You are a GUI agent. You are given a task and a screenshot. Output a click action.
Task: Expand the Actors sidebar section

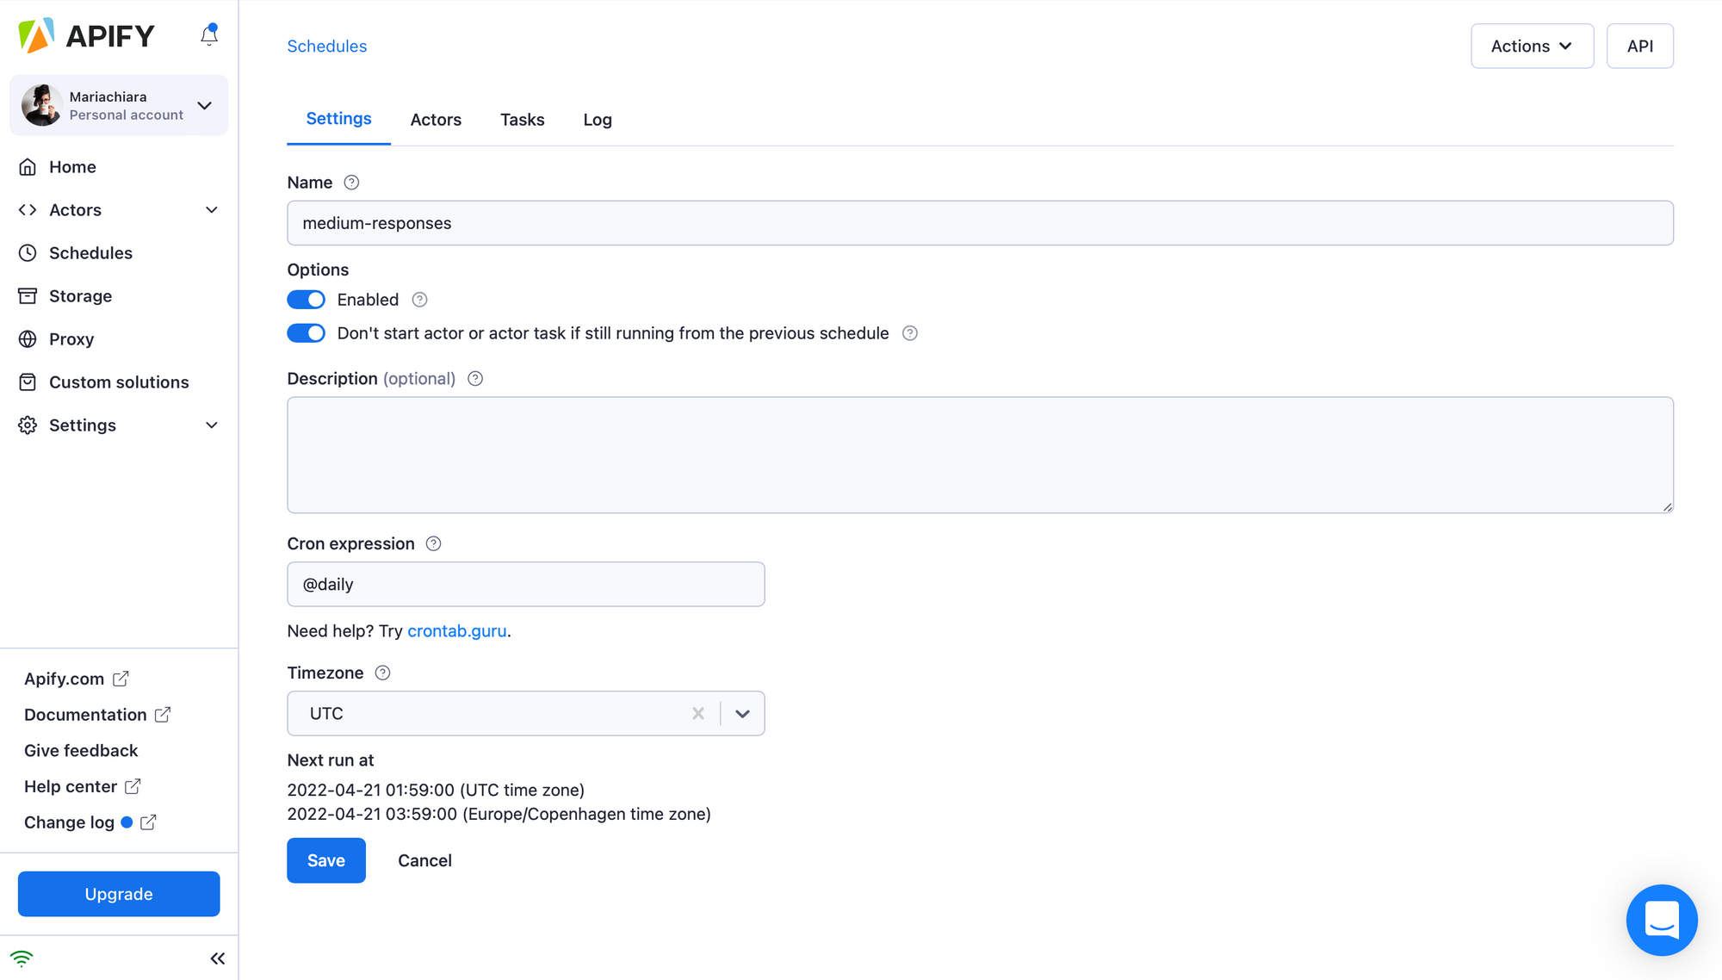[212, 210]
